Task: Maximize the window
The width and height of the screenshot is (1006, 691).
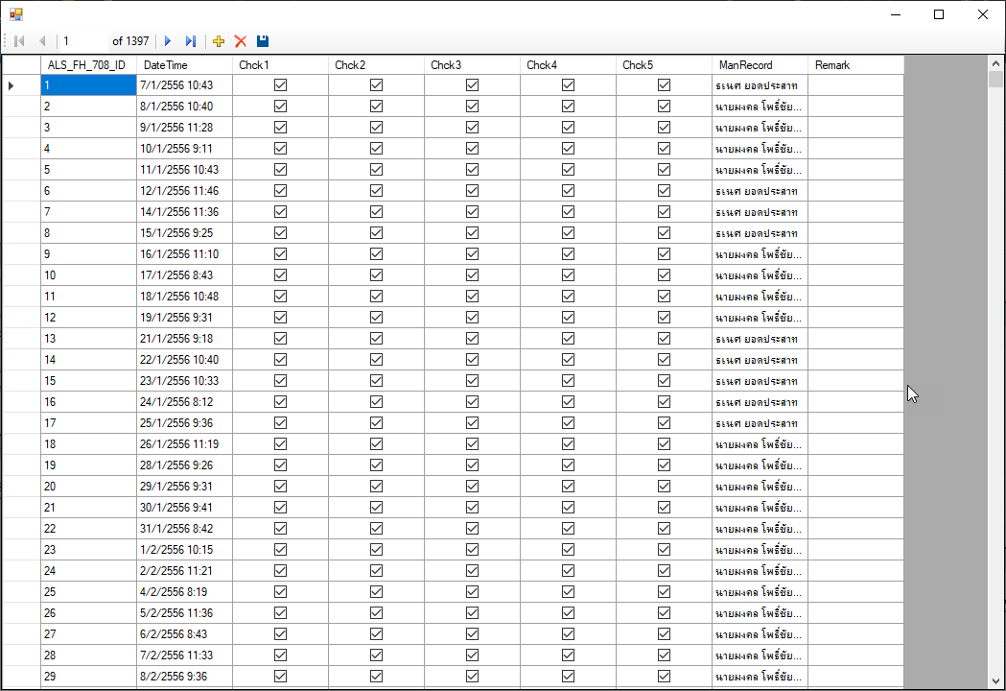Action: click(x=939, y=14)
